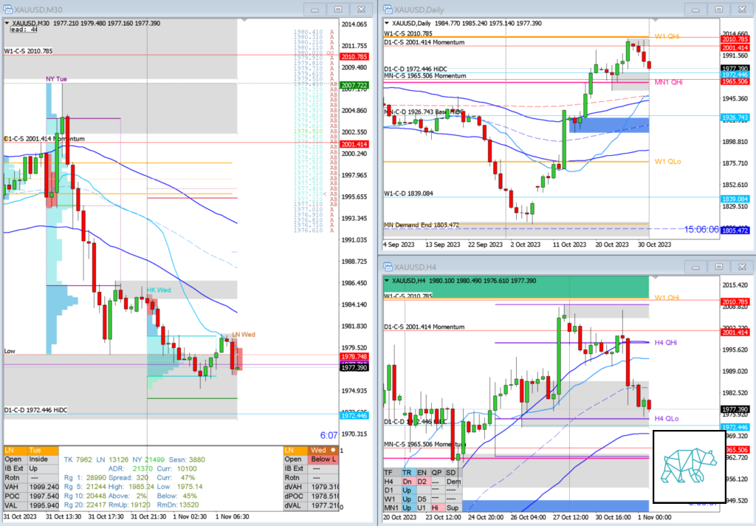Select the 'VAH' row in LN Tue table
Viewport: 756px width, 526px height.
click(x=31, y=487)
